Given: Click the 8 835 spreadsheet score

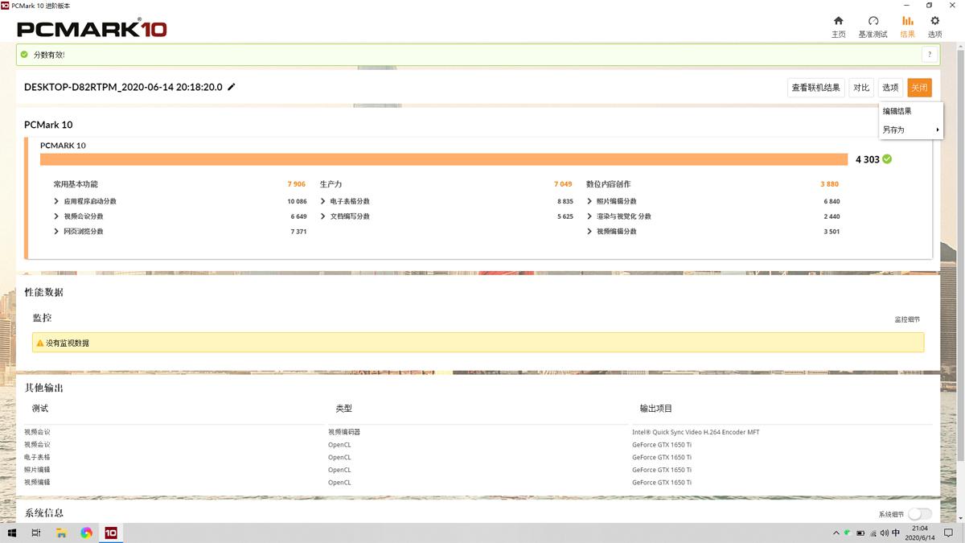Looking at the screenshot, I should [x=565, y=201].
